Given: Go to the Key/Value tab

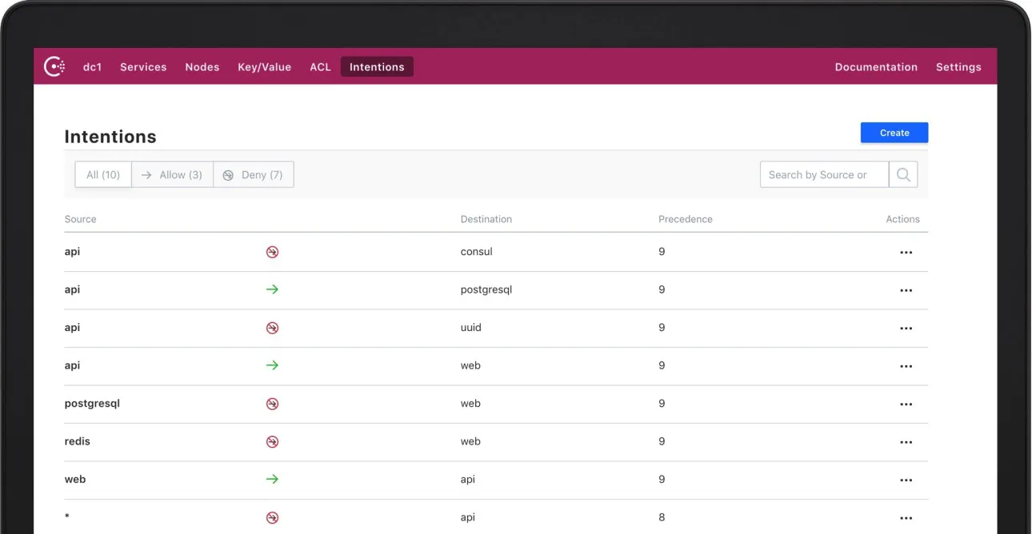Looking at the screenshot, I should [264, 67].
